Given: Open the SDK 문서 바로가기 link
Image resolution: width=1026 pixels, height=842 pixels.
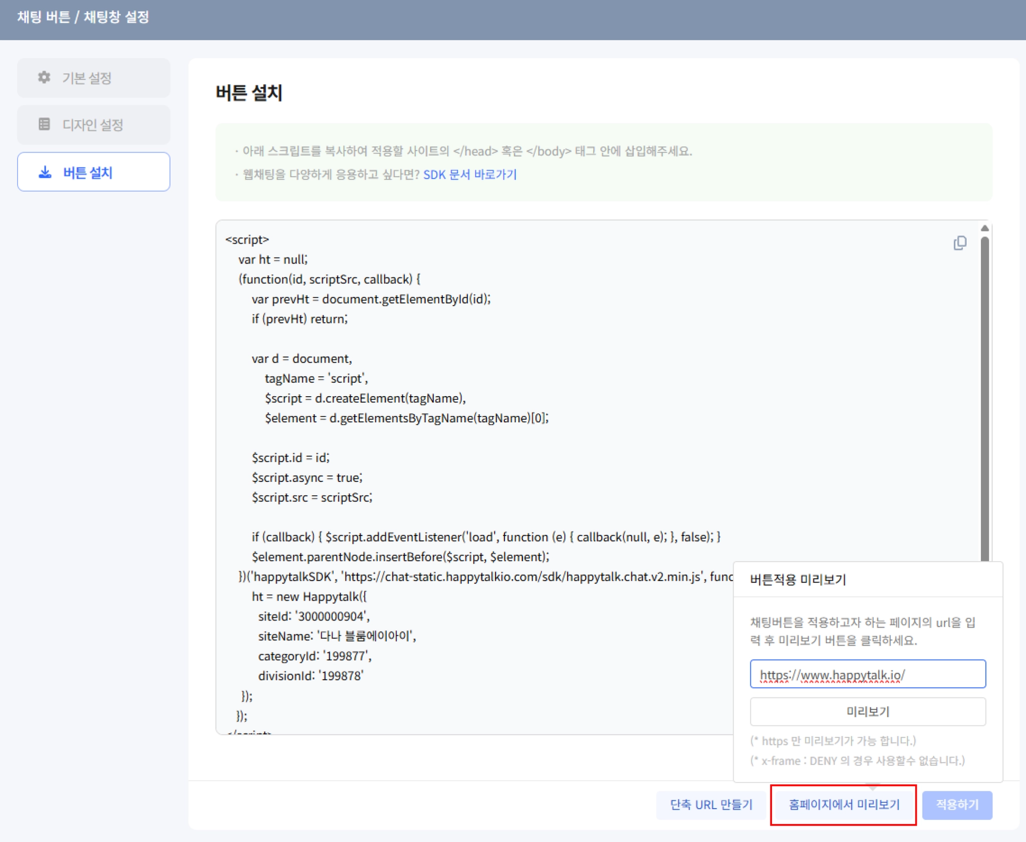Looking at the screenshot, I should point(469,174).
